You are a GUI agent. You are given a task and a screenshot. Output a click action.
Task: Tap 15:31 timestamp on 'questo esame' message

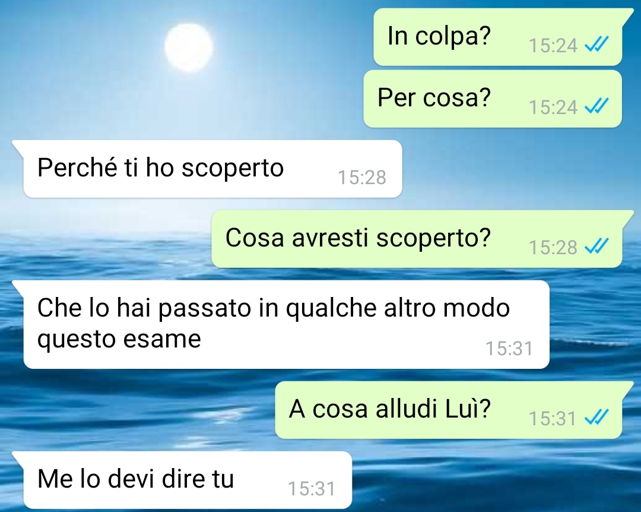509,348
